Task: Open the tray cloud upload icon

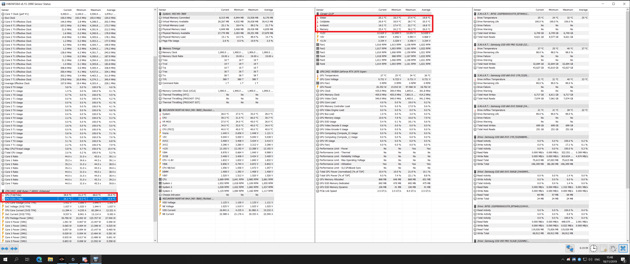Action: pyautogui.click(x=574, y=259)
